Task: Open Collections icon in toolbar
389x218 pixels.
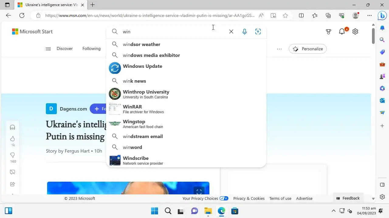Action: pos(328,15)
